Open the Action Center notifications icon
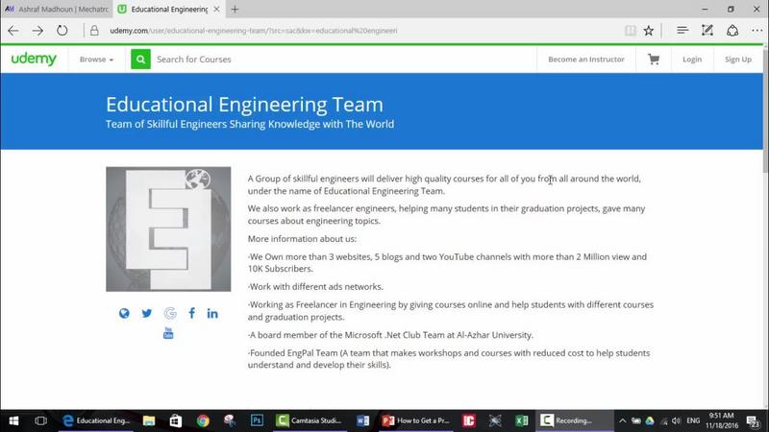The width and height of the screenshot is (769, 432). (x=753, y=420)
